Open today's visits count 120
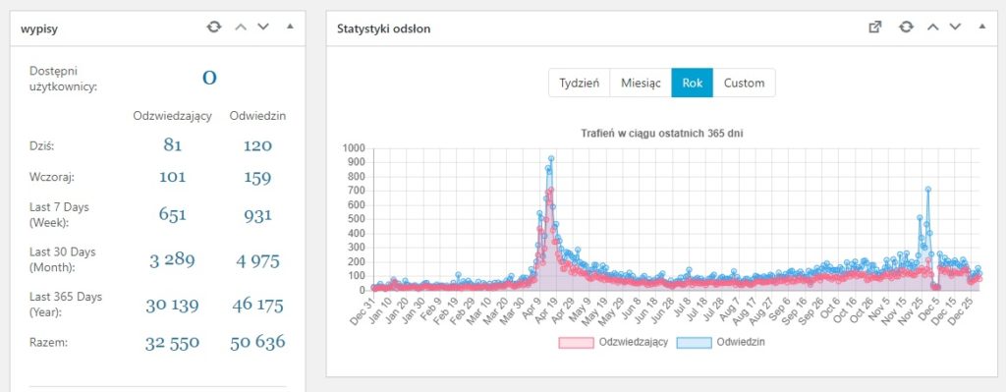This screenshot has height=392, width=1006. (258, 145)
